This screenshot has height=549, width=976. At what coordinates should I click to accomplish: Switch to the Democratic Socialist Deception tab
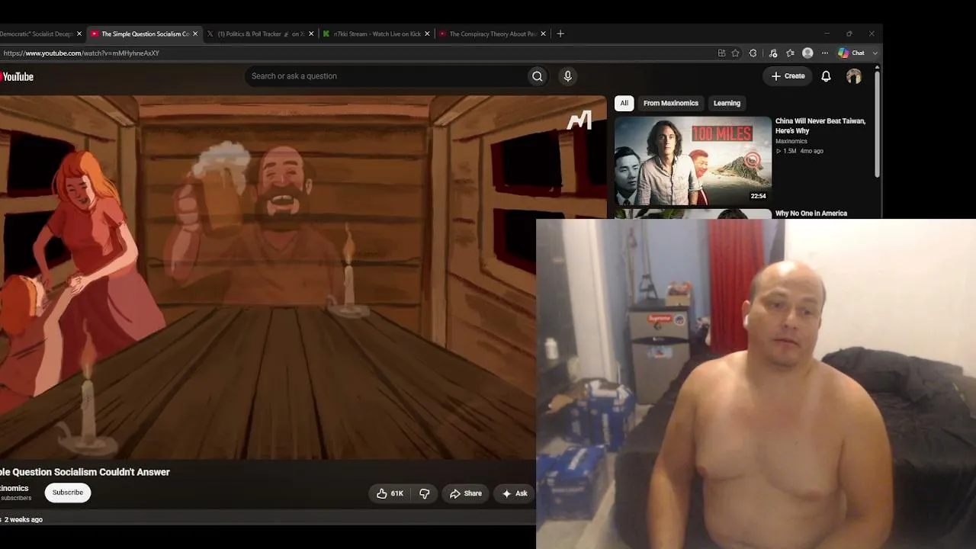pyautogui.click(x=42, y=34)
